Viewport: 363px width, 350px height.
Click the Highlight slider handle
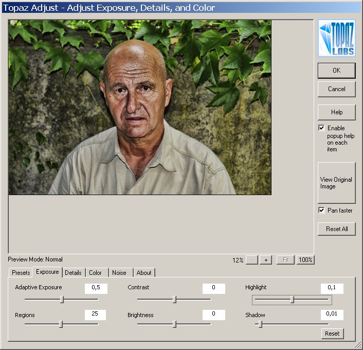[x=292, y=300]
